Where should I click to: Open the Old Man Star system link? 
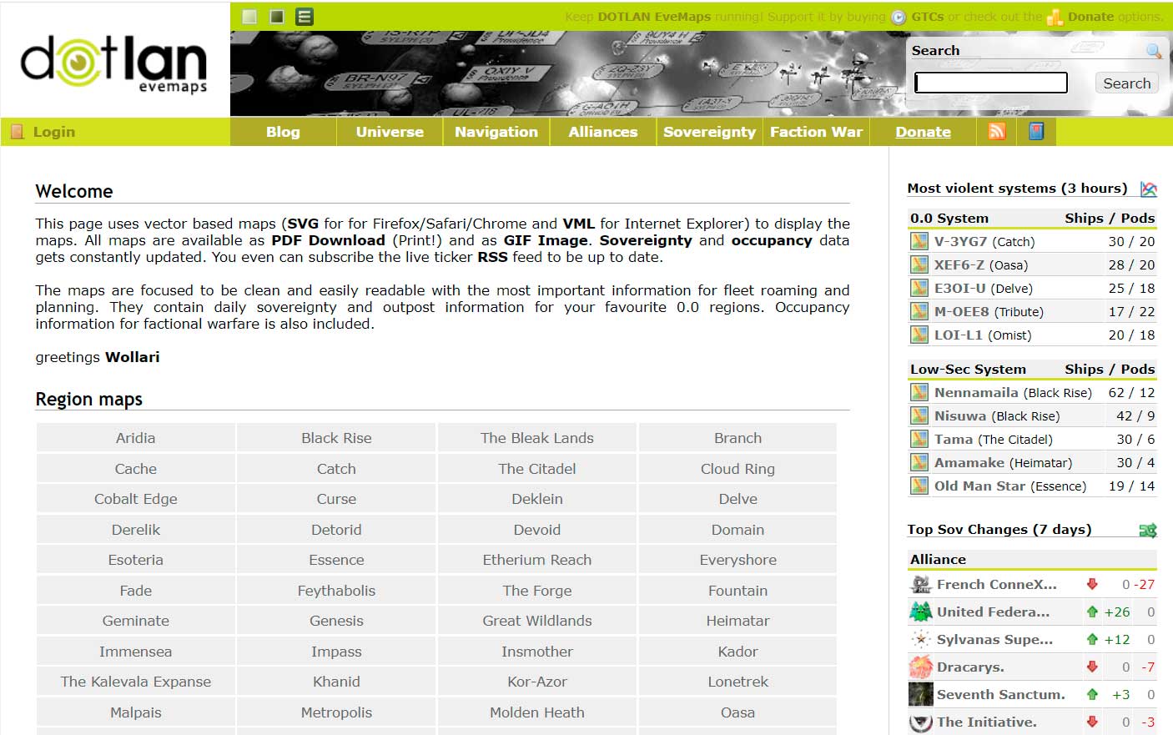[979, 486]
